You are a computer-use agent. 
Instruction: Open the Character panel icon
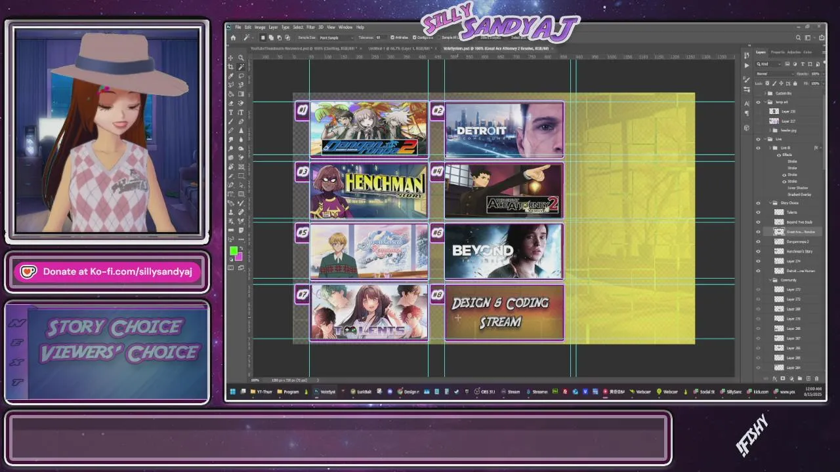(x=747, y=104)
